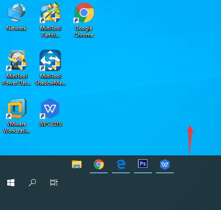Image resolution: width=221 pixels, height=210 pixels.
Task: Click the "Google Chrome" label text
Action: [84, 31]
